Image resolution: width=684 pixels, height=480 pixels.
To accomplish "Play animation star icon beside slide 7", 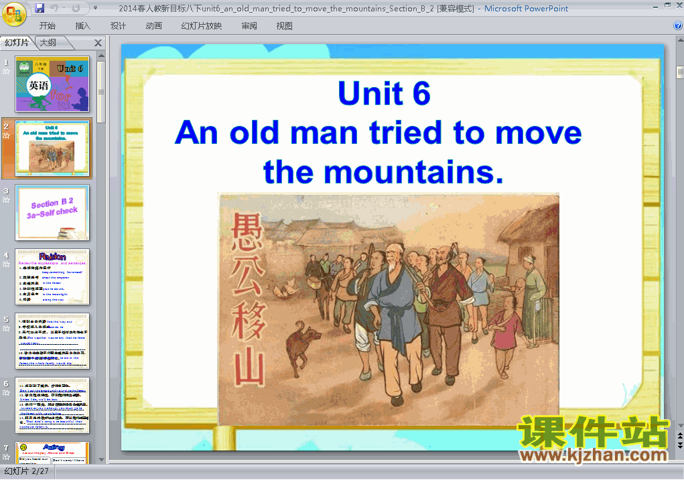I will 6,457.
